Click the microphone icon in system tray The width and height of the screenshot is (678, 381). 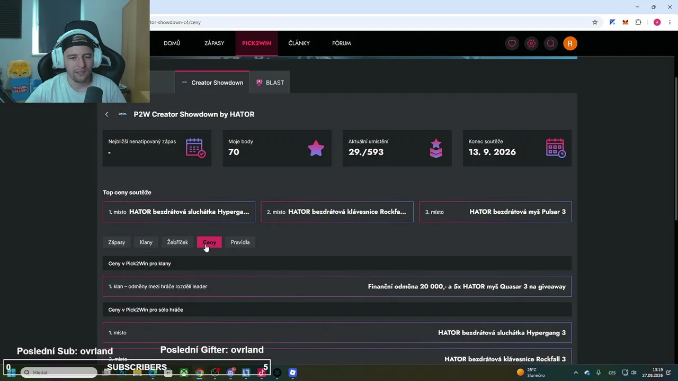599,373
